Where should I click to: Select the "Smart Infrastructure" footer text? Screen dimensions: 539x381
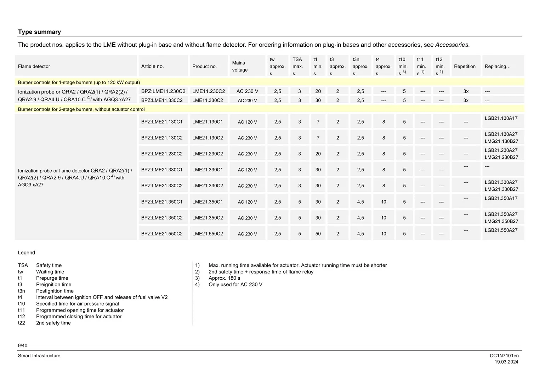pyautogui.click(x=39, y=356)
